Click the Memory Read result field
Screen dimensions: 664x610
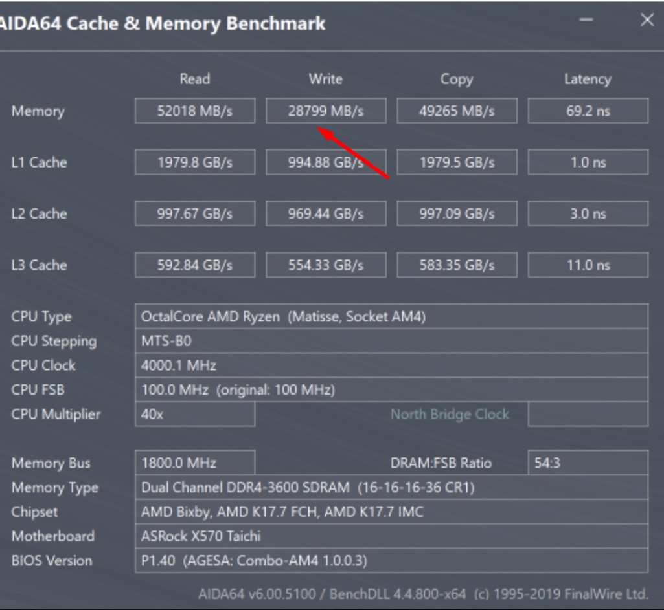point(194,111)
